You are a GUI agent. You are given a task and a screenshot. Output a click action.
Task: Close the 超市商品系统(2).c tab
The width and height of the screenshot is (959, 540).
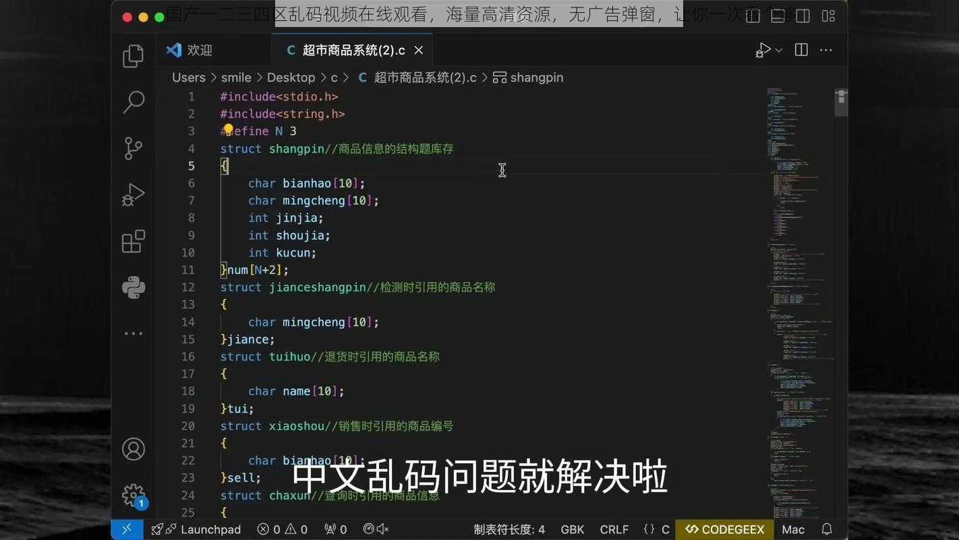[419, 50]
